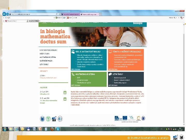Click the McAfee search magnifier button
Image resolution: width=186 pixels, height=140 pixels.
click(28, 21)
